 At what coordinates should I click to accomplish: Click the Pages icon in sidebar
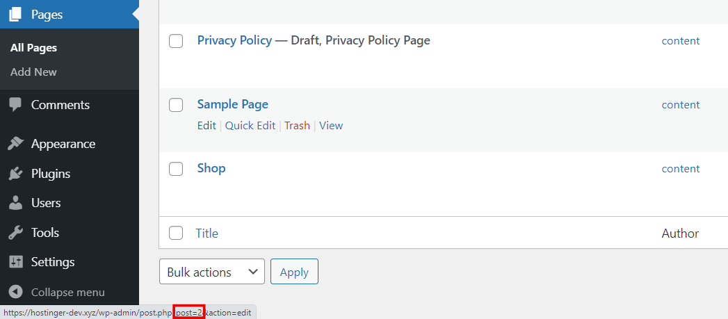tap(15, 13)
